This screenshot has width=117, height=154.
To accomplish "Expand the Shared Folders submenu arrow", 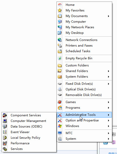I will 109,71.
